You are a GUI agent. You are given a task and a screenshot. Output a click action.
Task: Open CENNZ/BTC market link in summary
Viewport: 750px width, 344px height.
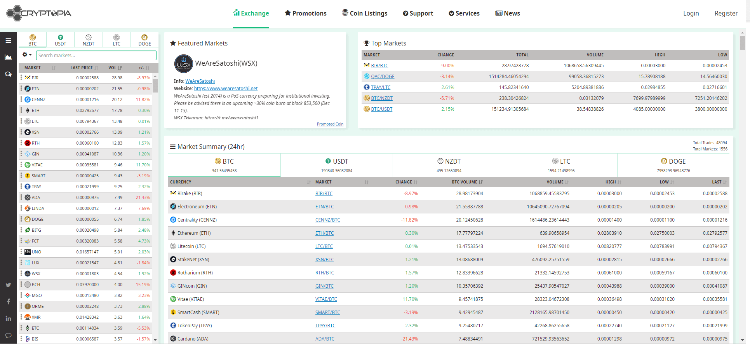click(327, 220)
